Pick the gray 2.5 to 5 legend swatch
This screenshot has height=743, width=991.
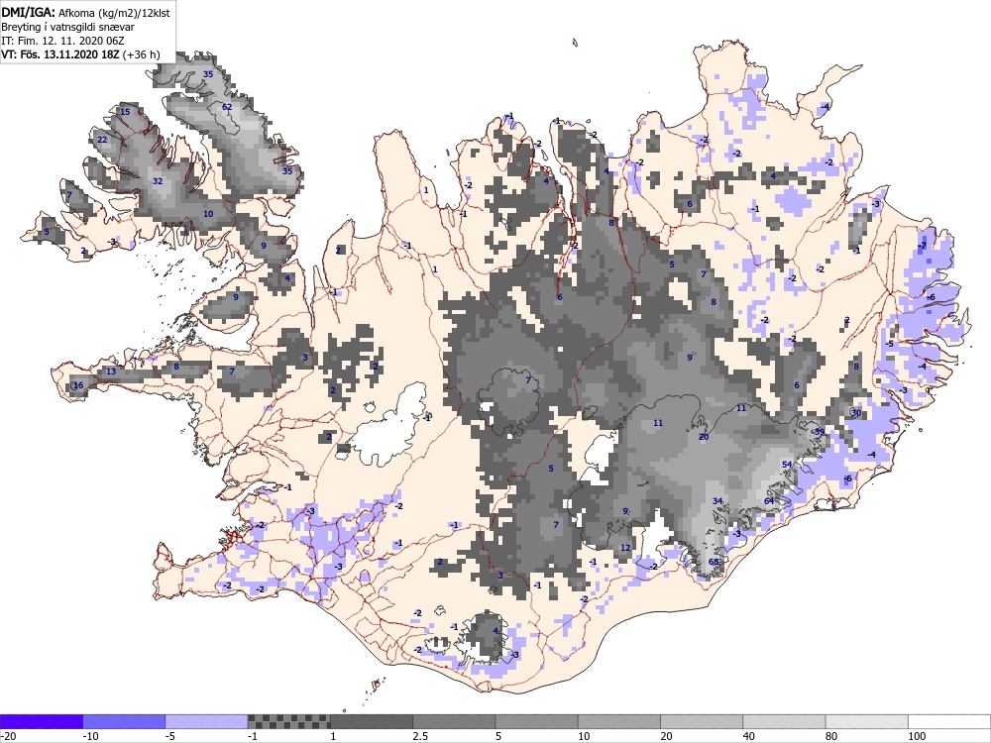(454, 721)
